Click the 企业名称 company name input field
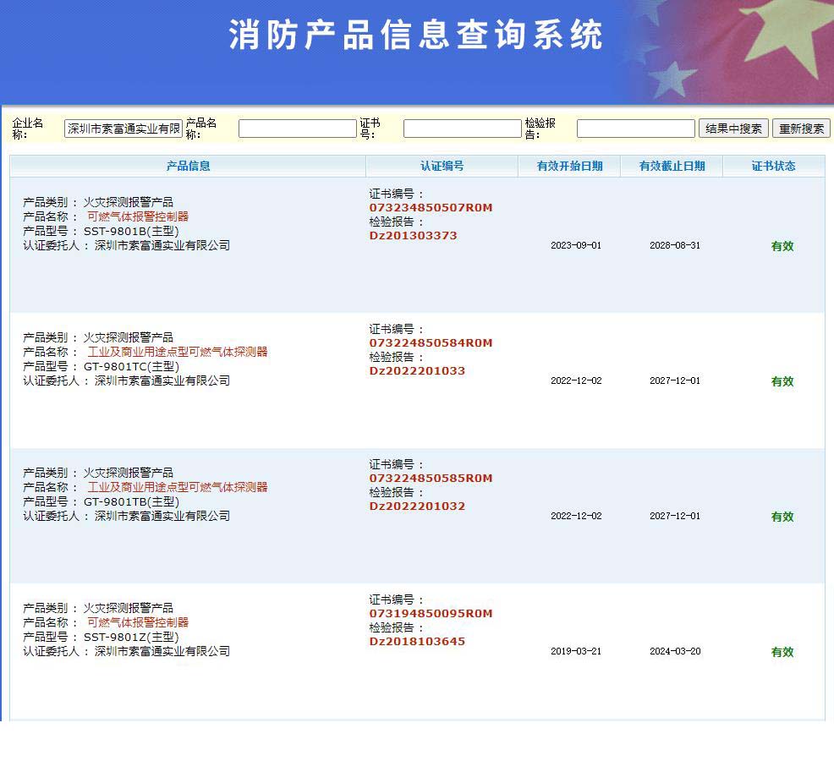The image size is (834, 761). 123,129
